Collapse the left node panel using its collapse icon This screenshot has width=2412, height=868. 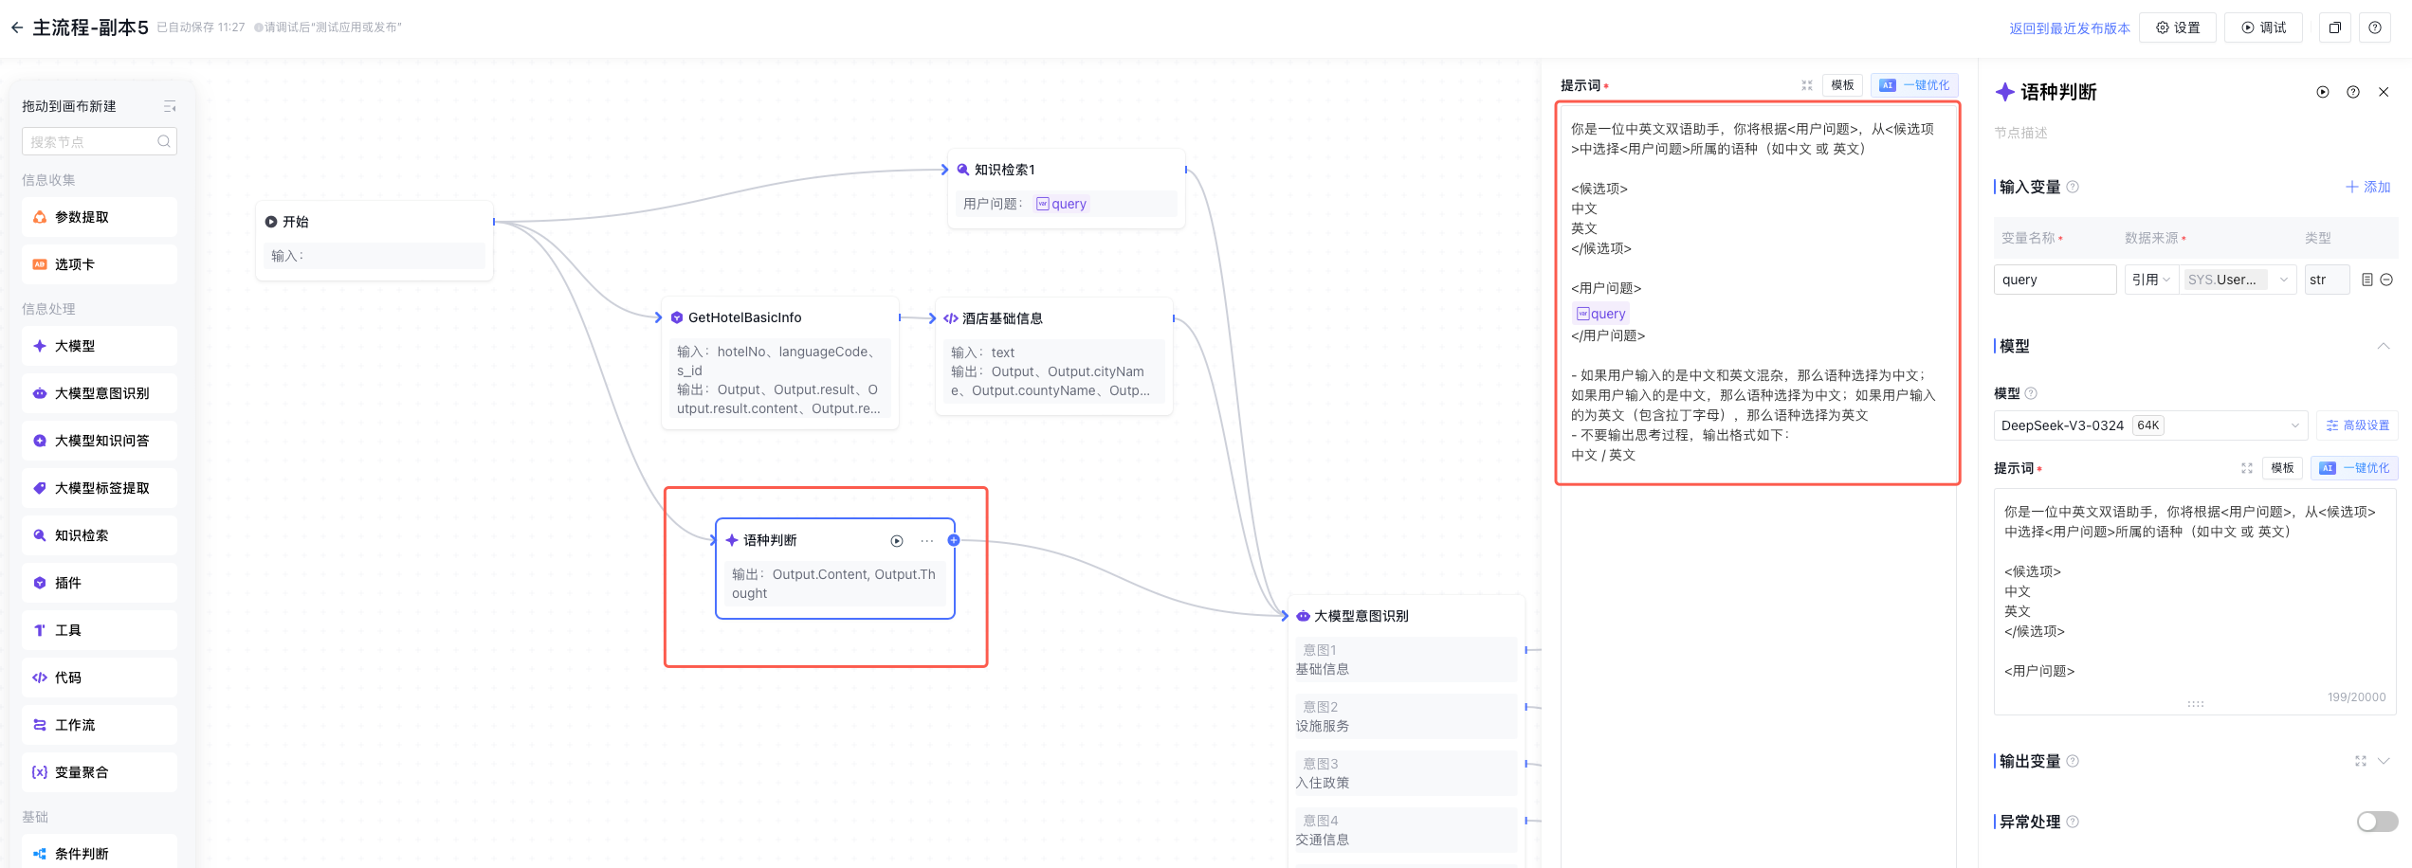click(170, 106)
